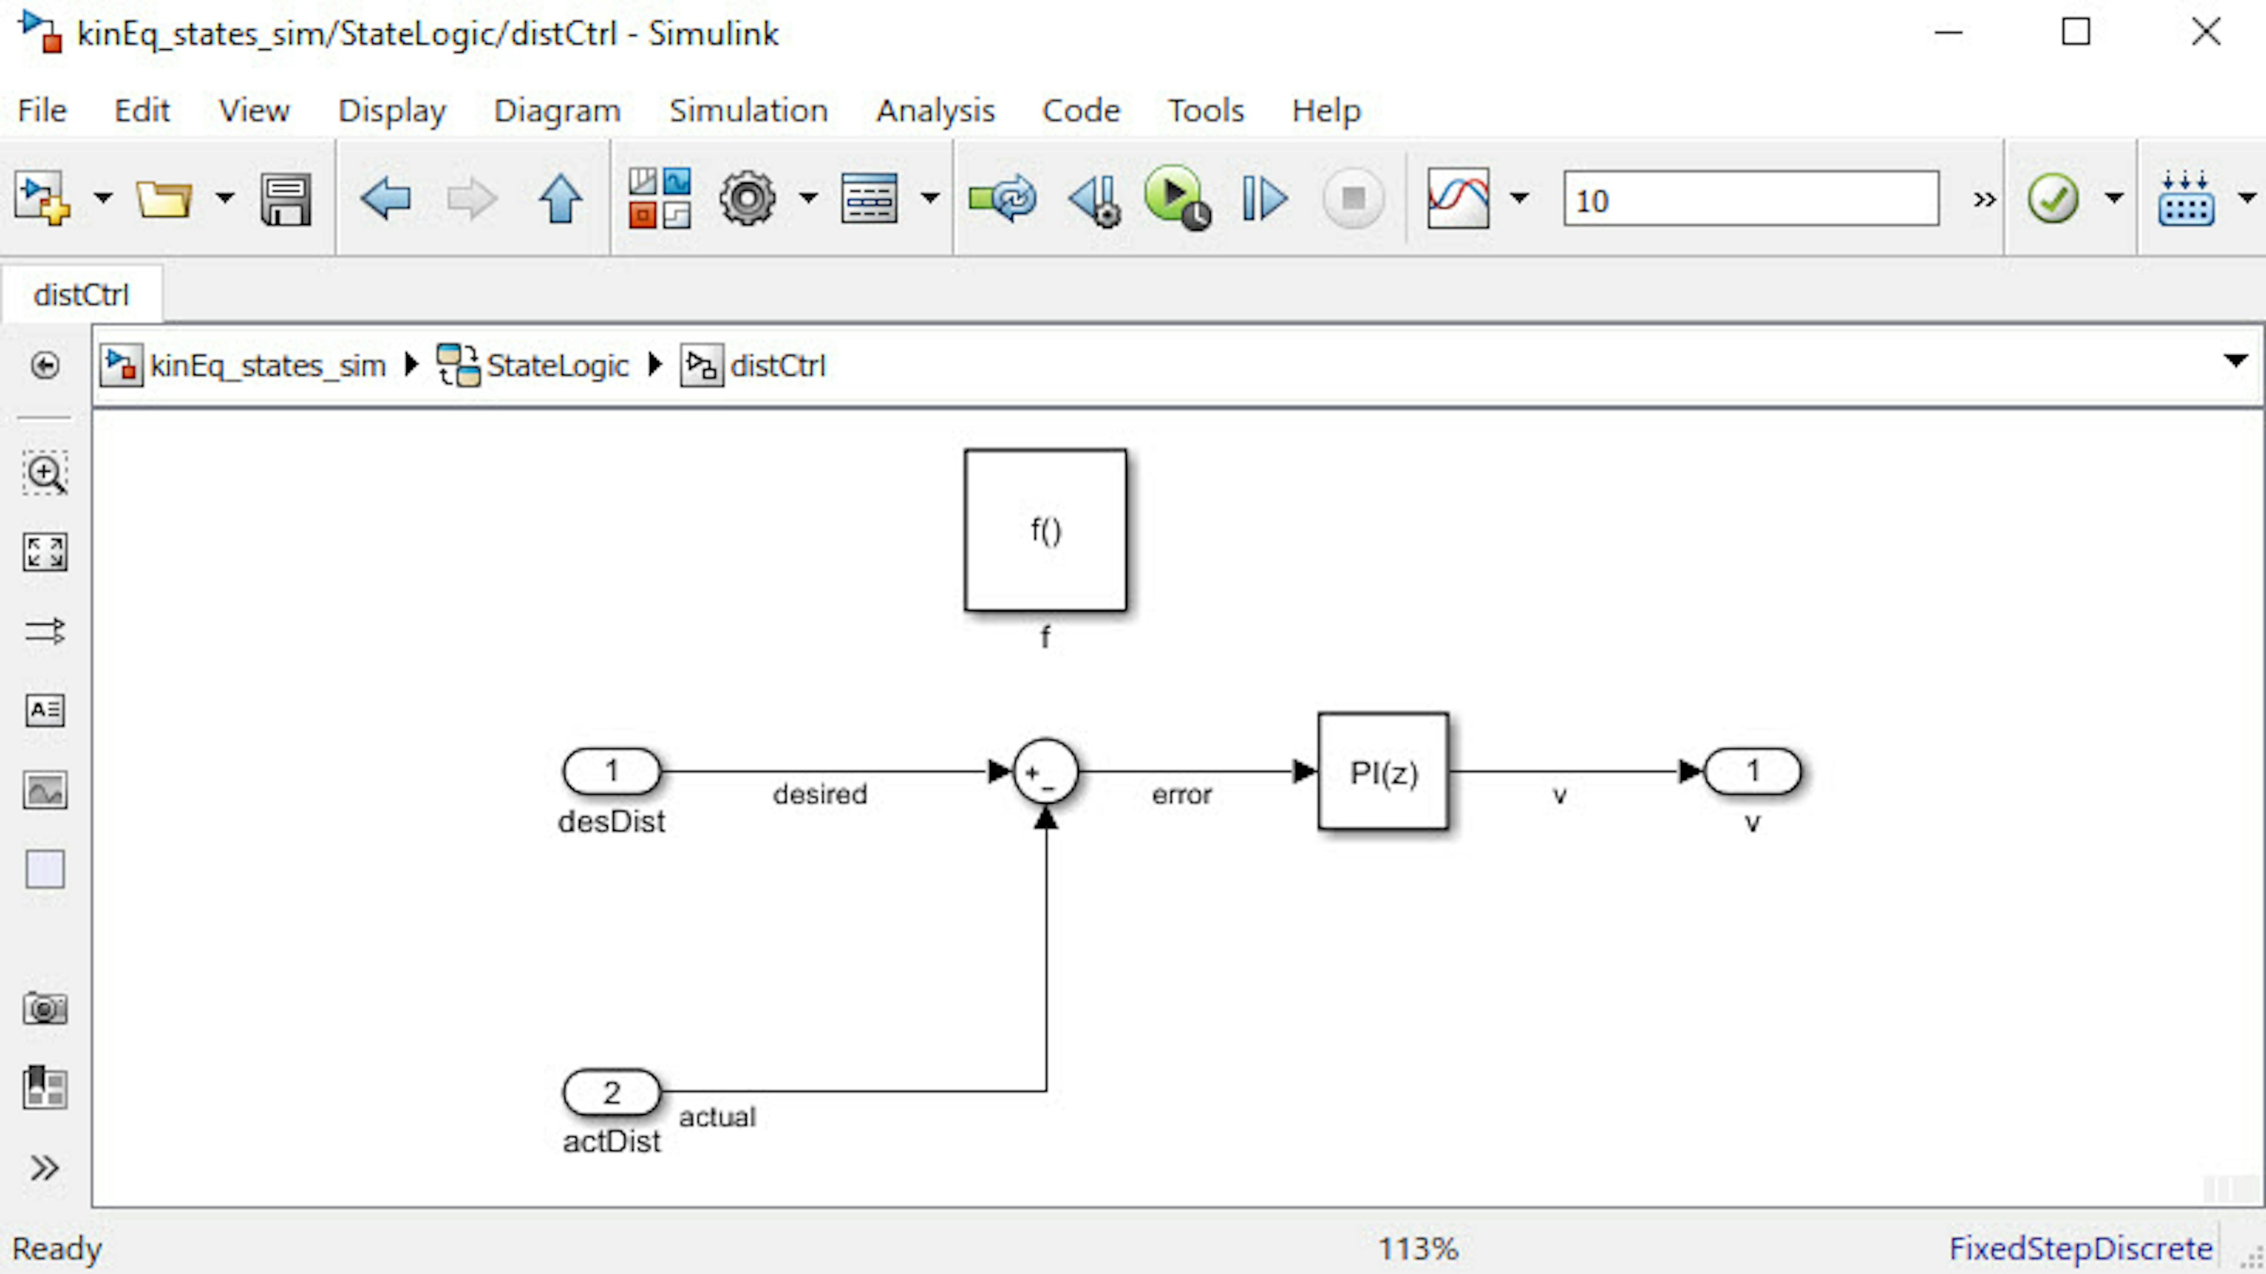Run the simulation
Image resolution: width=2266 pixels, height=1274 pixels.
(1177, 198)
